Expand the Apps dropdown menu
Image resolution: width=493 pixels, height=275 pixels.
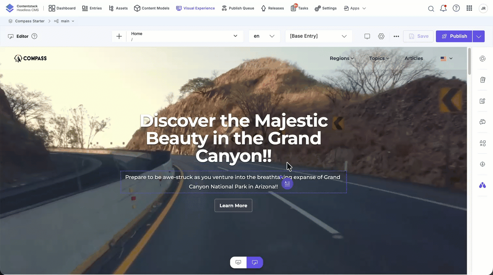pyautogui.click(x=355, y=8)
